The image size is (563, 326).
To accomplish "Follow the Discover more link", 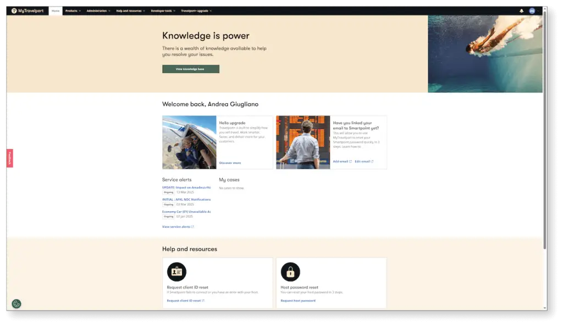I will click(x=230, y=163).
